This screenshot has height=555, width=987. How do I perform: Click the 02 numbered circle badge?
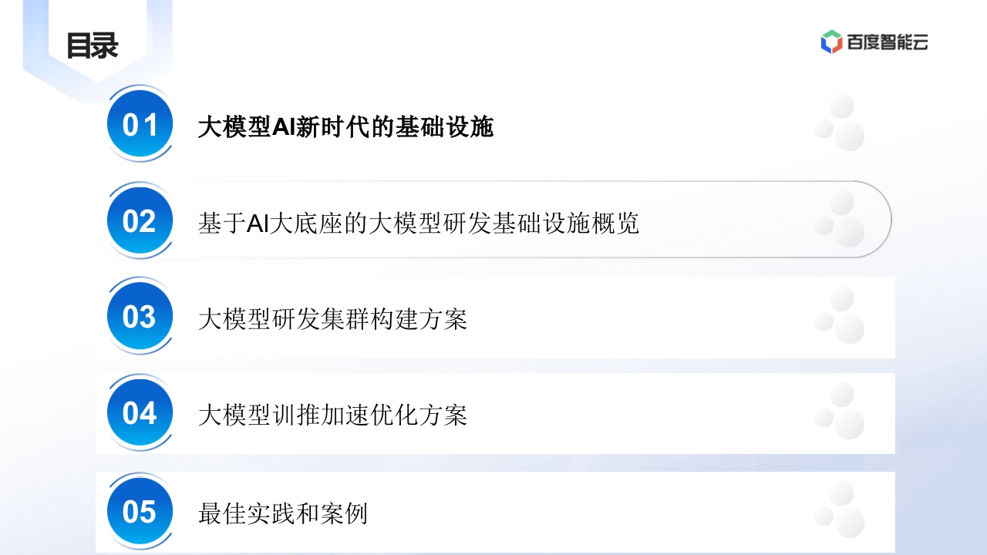tap(140, 221)
